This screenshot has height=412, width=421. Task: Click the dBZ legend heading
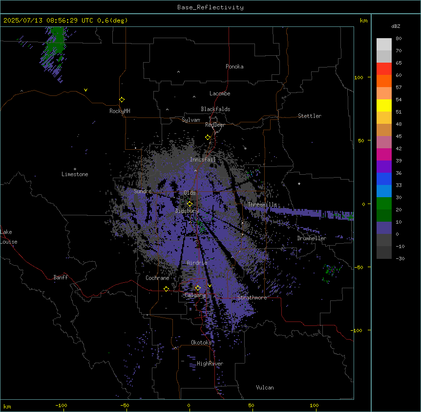coord(396,26)
